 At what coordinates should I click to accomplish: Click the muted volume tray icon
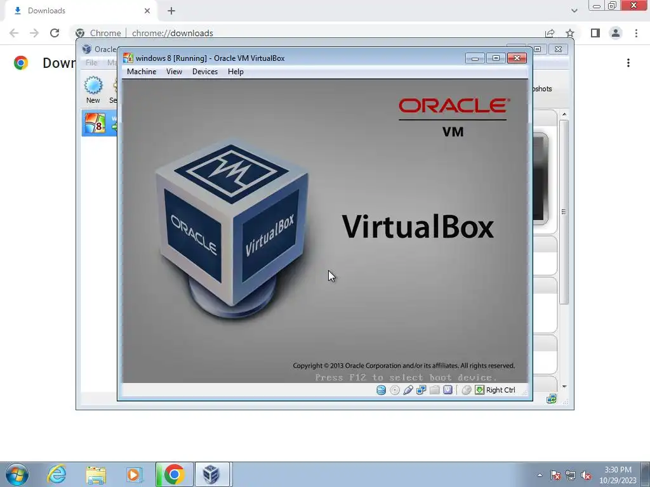pos(586,475)
